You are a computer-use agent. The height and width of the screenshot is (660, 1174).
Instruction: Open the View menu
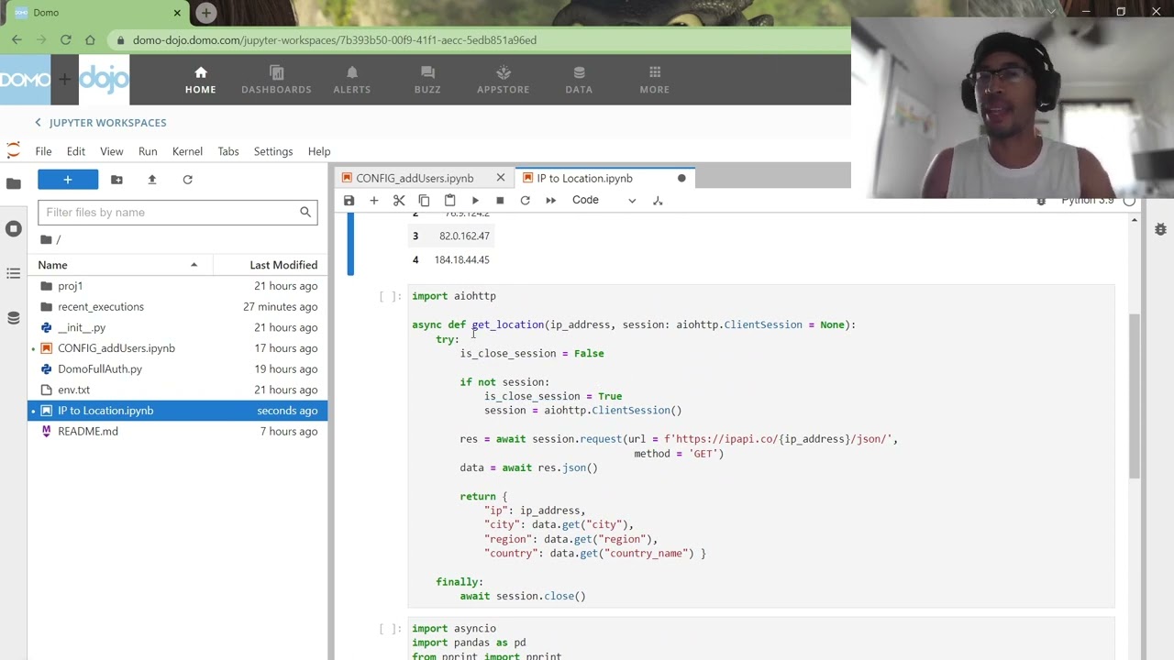coord(112,151)
